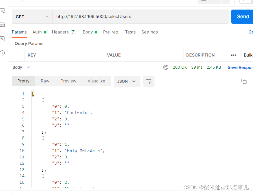Copy the response body using copy icon
The image size is (253, 193).
pyautogui.click(x=244, y=81)
